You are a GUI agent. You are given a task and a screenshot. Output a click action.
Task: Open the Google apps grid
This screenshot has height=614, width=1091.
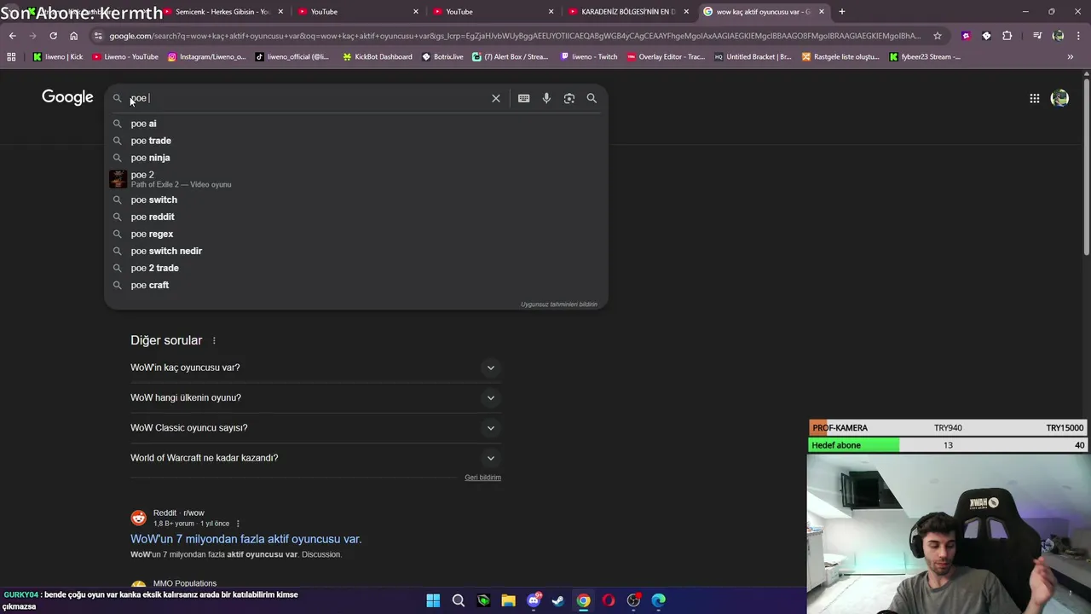1034,98
